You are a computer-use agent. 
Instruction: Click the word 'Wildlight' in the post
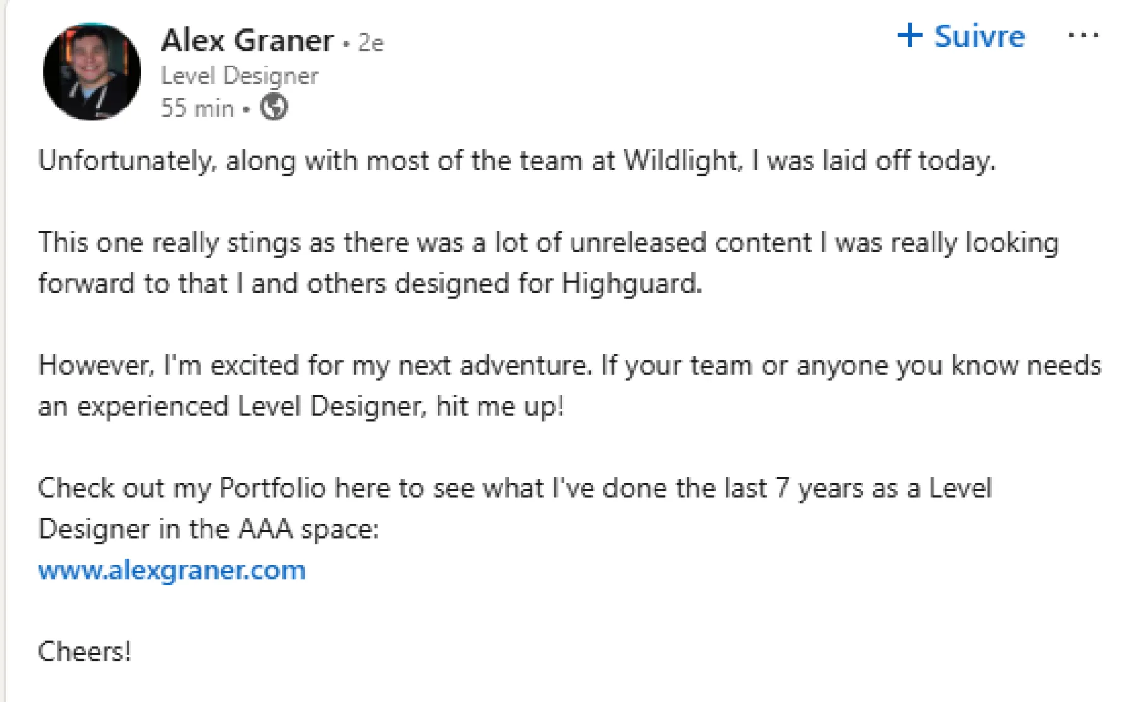coord(680,161)
